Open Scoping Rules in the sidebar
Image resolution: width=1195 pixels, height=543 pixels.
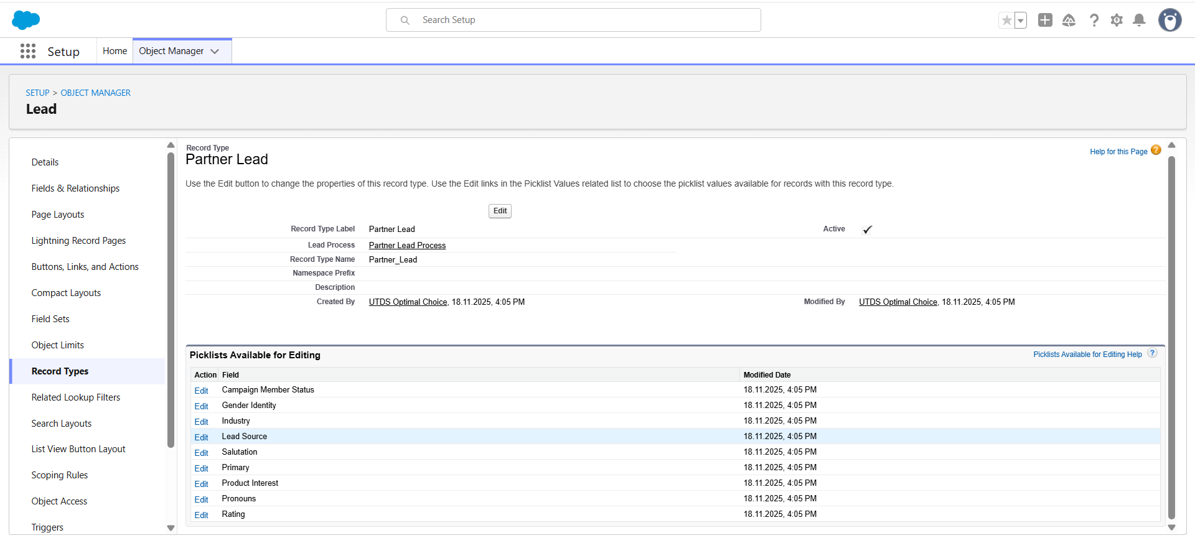[60, 475]
